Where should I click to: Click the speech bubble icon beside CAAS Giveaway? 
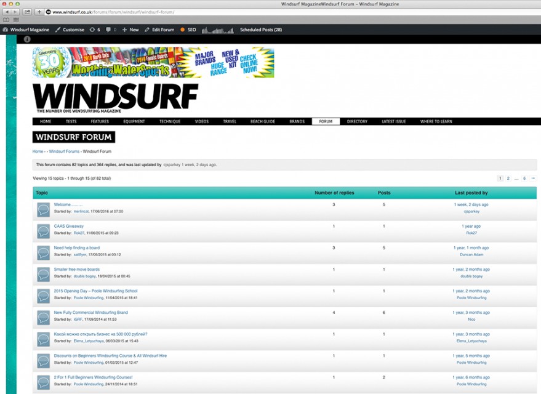42,231
